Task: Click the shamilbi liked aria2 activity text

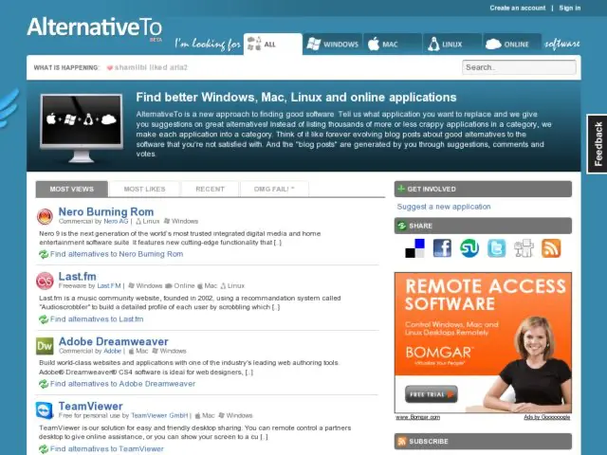Action: 151,67
